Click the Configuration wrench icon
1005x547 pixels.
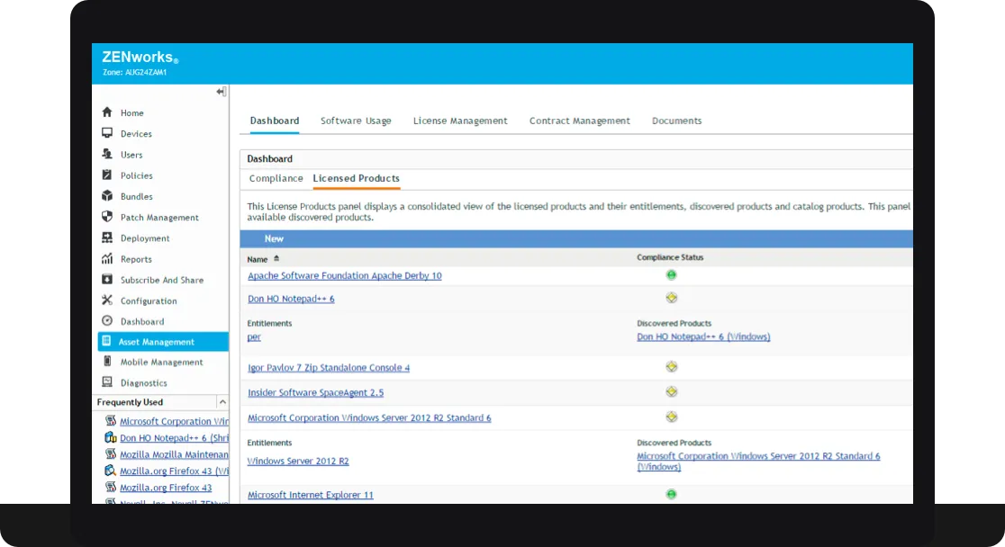(x=106, y=300)
